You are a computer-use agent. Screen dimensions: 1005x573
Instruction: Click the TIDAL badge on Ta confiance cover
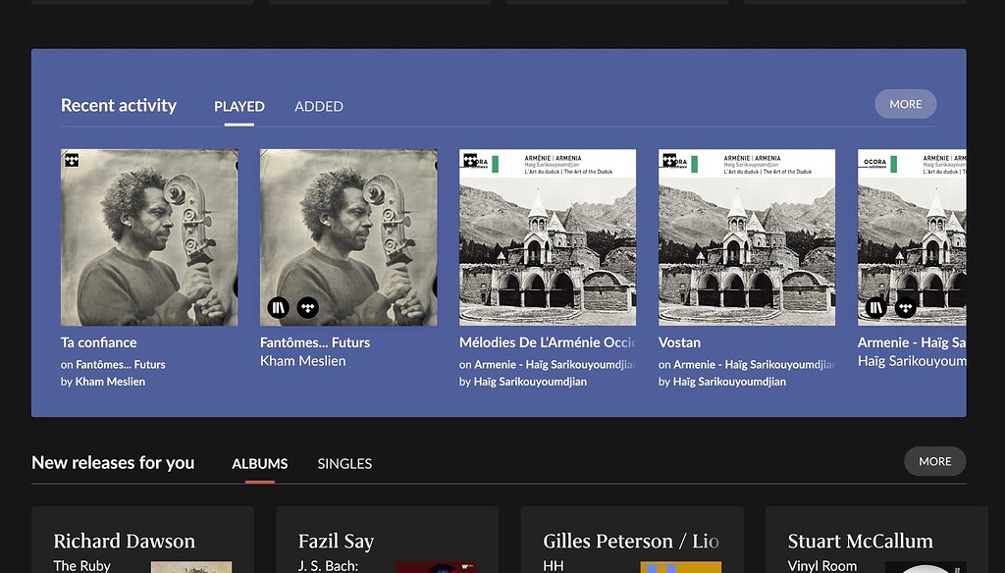point(71,158)
